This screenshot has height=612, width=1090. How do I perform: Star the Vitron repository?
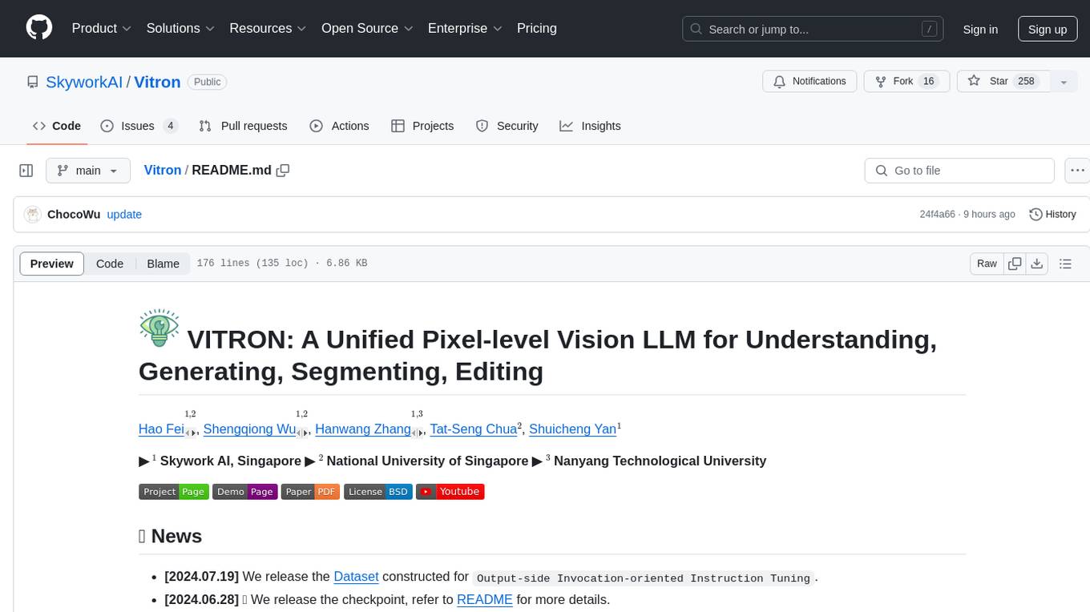pyautogui.click(x=1003, y=82)
